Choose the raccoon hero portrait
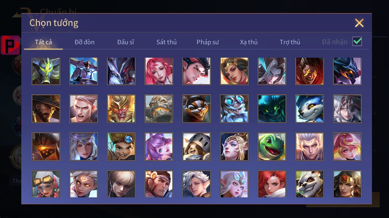This screenshot has width=389, height=218. pos(197,109)
